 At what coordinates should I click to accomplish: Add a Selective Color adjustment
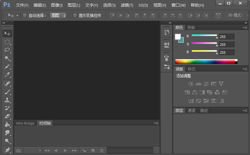(214, 101)
